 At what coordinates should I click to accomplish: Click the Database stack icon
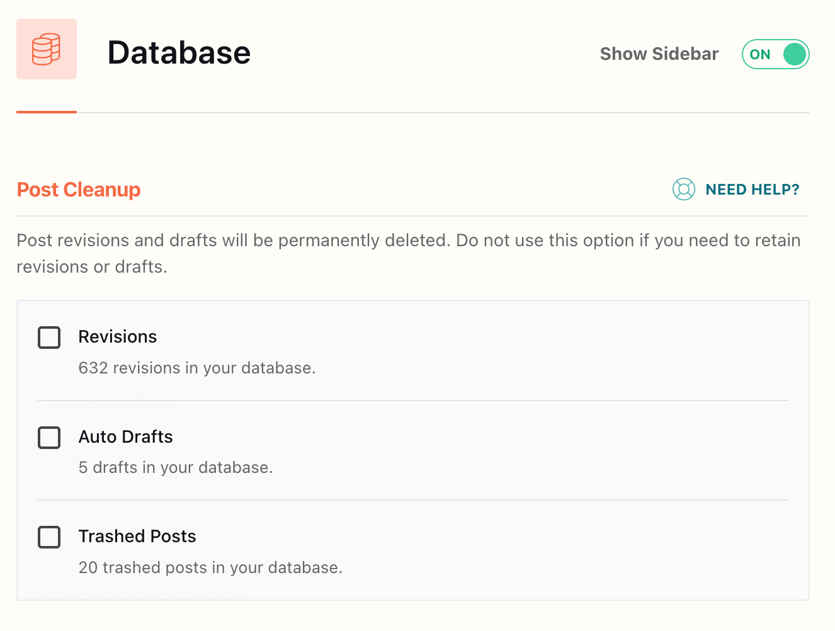47,49
